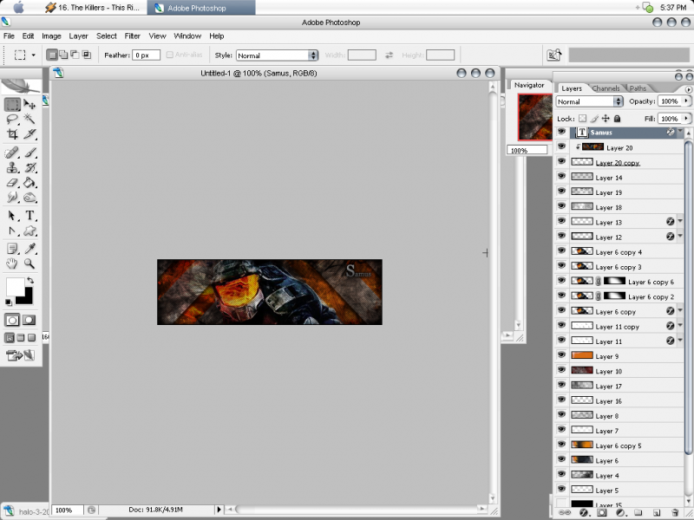Viewport: 694px width, 520px height.
Task: Swap foreground and background colors
Action: point(30,280)
